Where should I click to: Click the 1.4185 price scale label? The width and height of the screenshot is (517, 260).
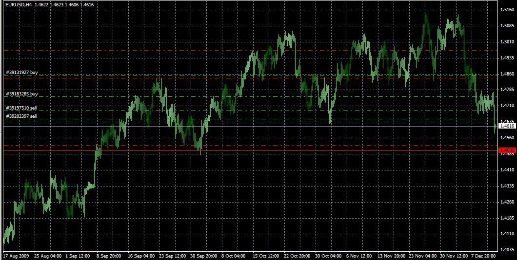(x=506, y=218)
